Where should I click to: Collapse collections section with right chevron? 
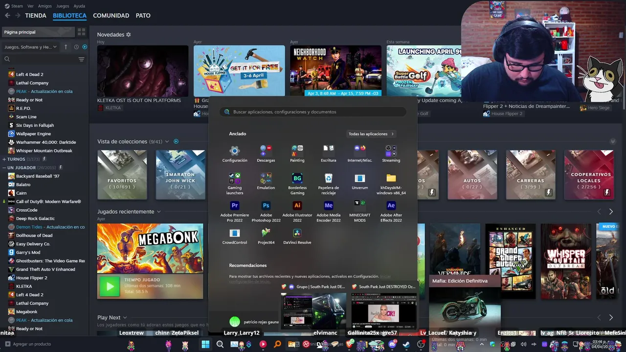pos(613,142)
